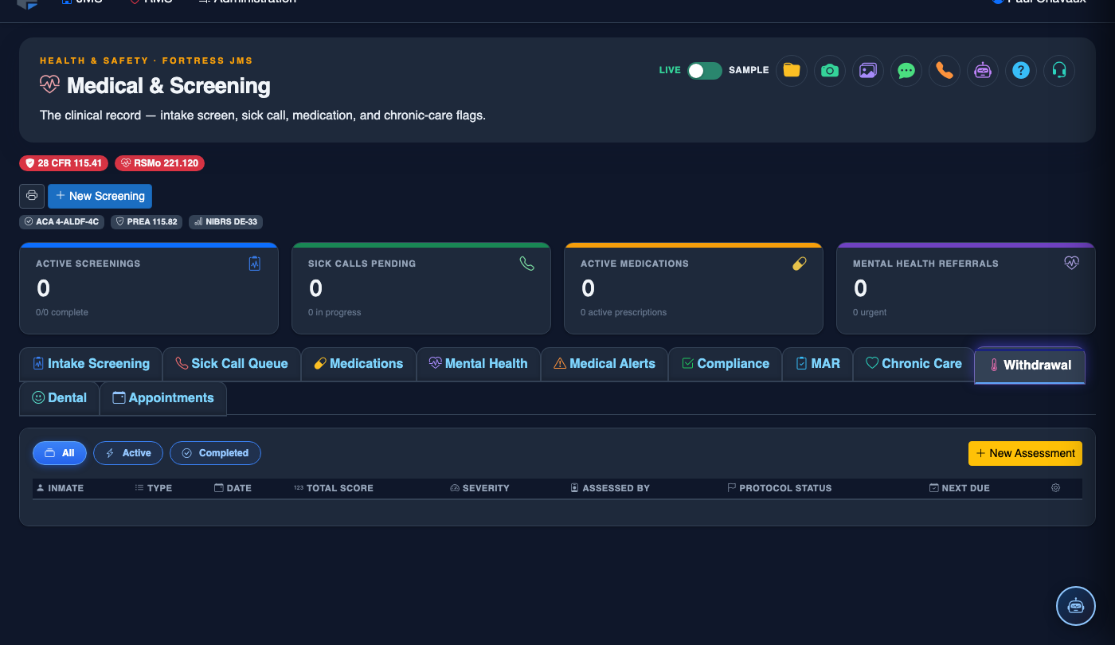Click the green phone icon on Sick Calls card
Viewport: 1115px width, 645px height.
pyautogui.click(x=527, y=264)
